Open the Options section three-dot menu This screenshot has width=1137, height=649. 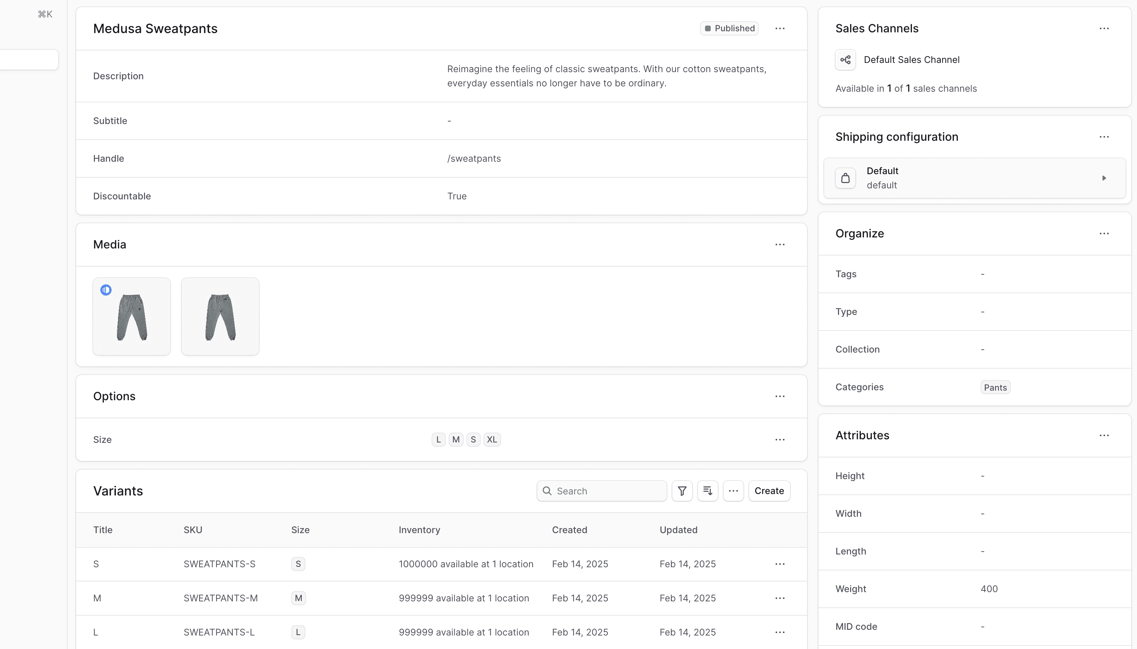point(779,396)
